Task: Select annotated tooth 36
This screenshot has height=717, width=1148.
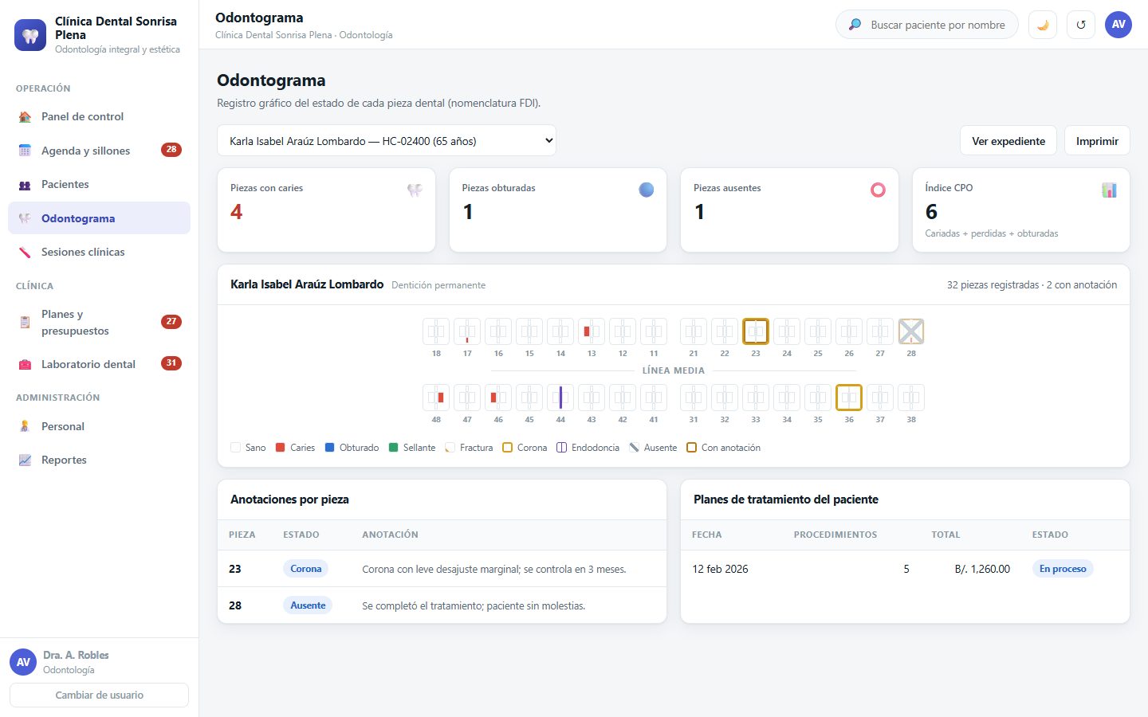Action: [849, 398]
